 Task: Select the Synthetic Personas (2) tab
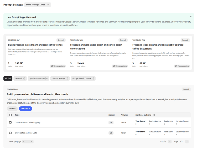38,78
